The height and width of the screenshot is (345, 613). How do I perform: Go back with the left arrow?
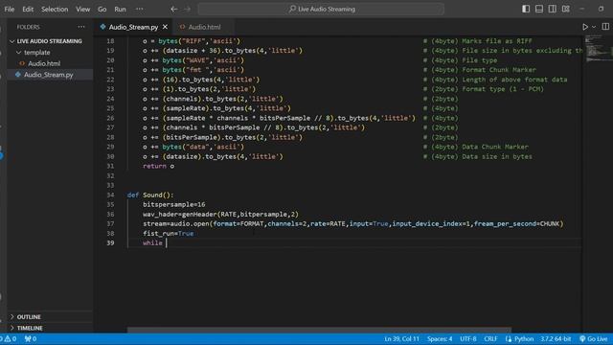point(174,9)
